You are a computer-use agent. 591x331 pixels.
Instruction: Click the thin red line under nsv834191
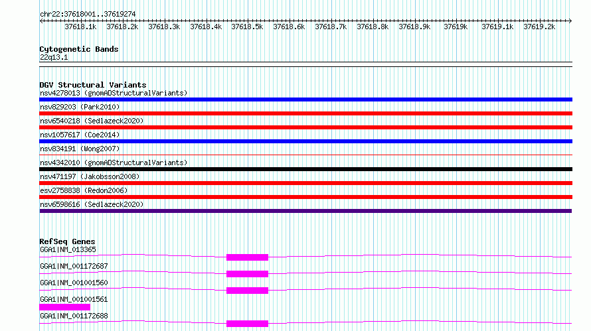point(305,155)
